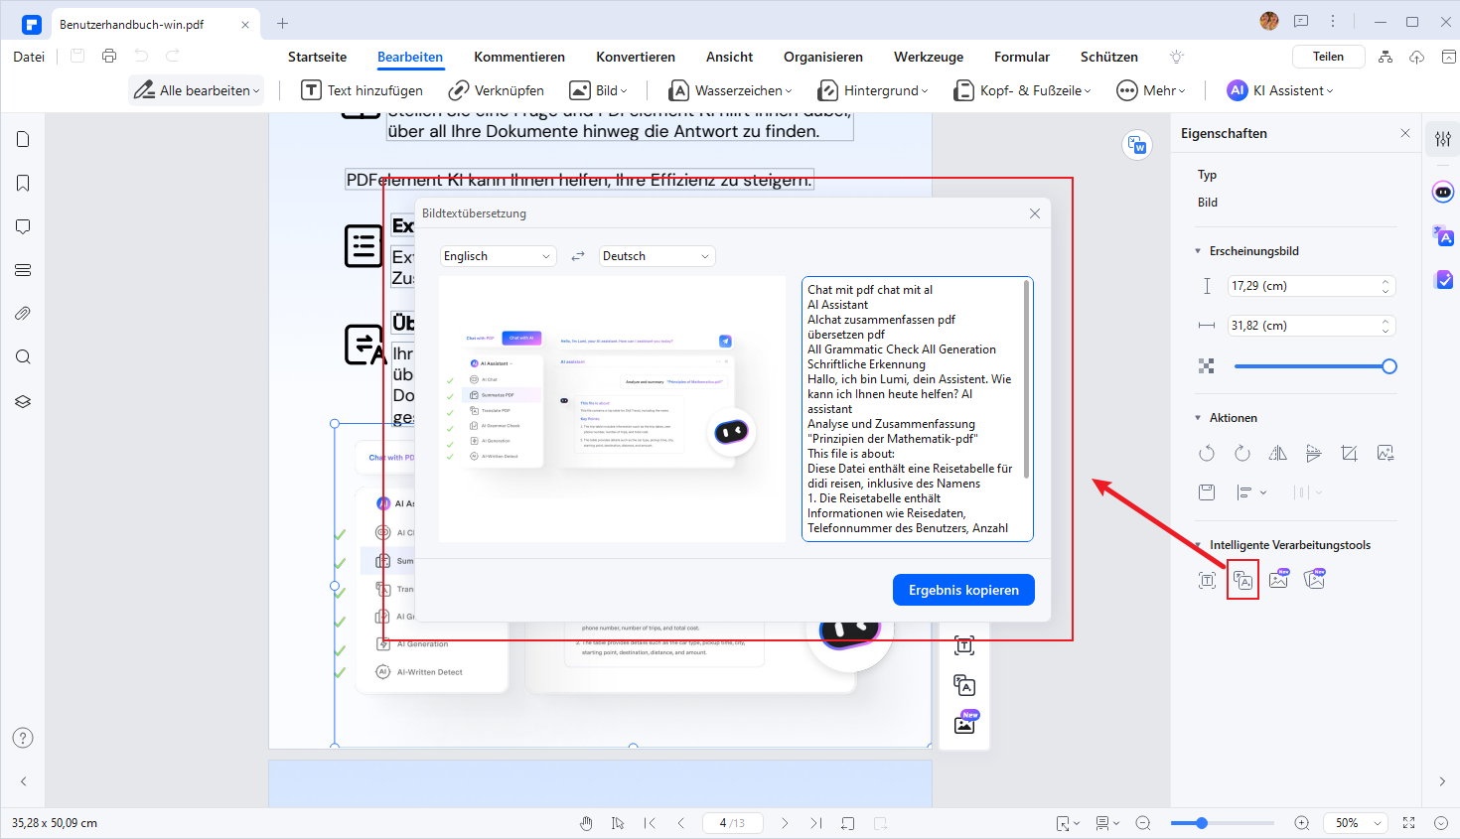Screen dimensions: 1460x839
Task: Click Verknüpfen in toolbar
Action: [497, 90]
